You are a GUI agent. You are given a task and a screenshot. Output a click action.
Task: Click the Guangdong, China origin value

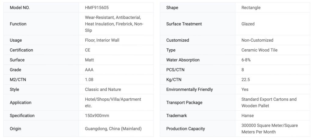click(x=113, y=129)
